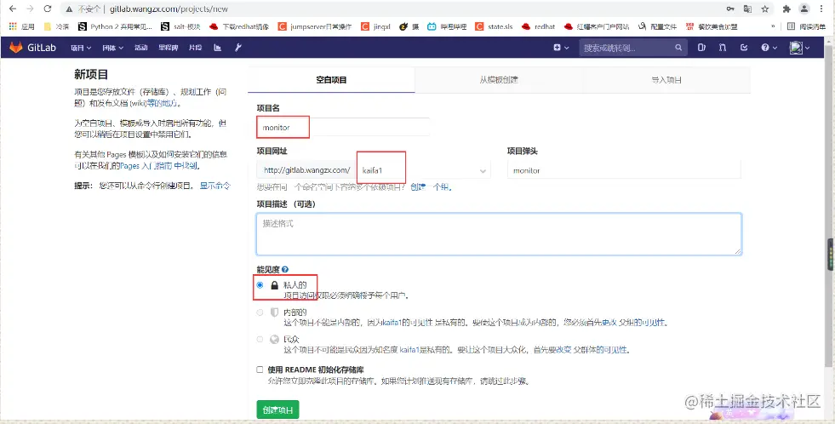The height and width of the screenshot is (424, 835).
Task: Open the 哔哩哔哩 bookmark
Action: click(x=447, y=26)
